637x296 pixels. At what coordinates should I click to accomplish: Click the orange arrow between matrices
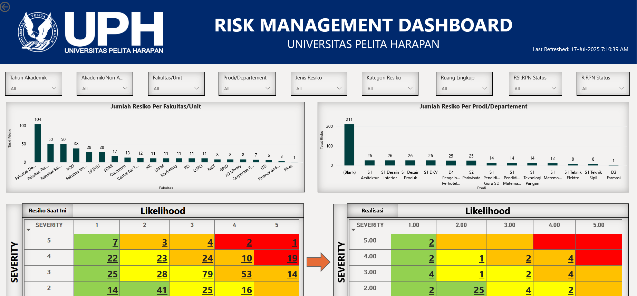pos(318,262)
